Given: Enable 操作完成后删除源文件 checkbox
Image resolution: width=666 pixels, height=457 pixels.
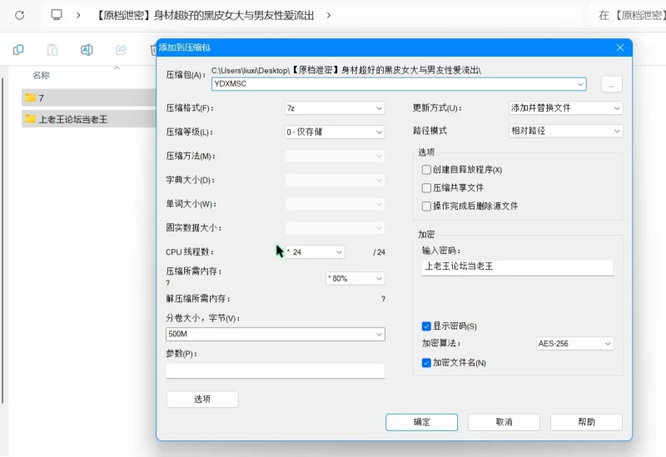Looking at the screenshot, I should [x=426, y=206].
